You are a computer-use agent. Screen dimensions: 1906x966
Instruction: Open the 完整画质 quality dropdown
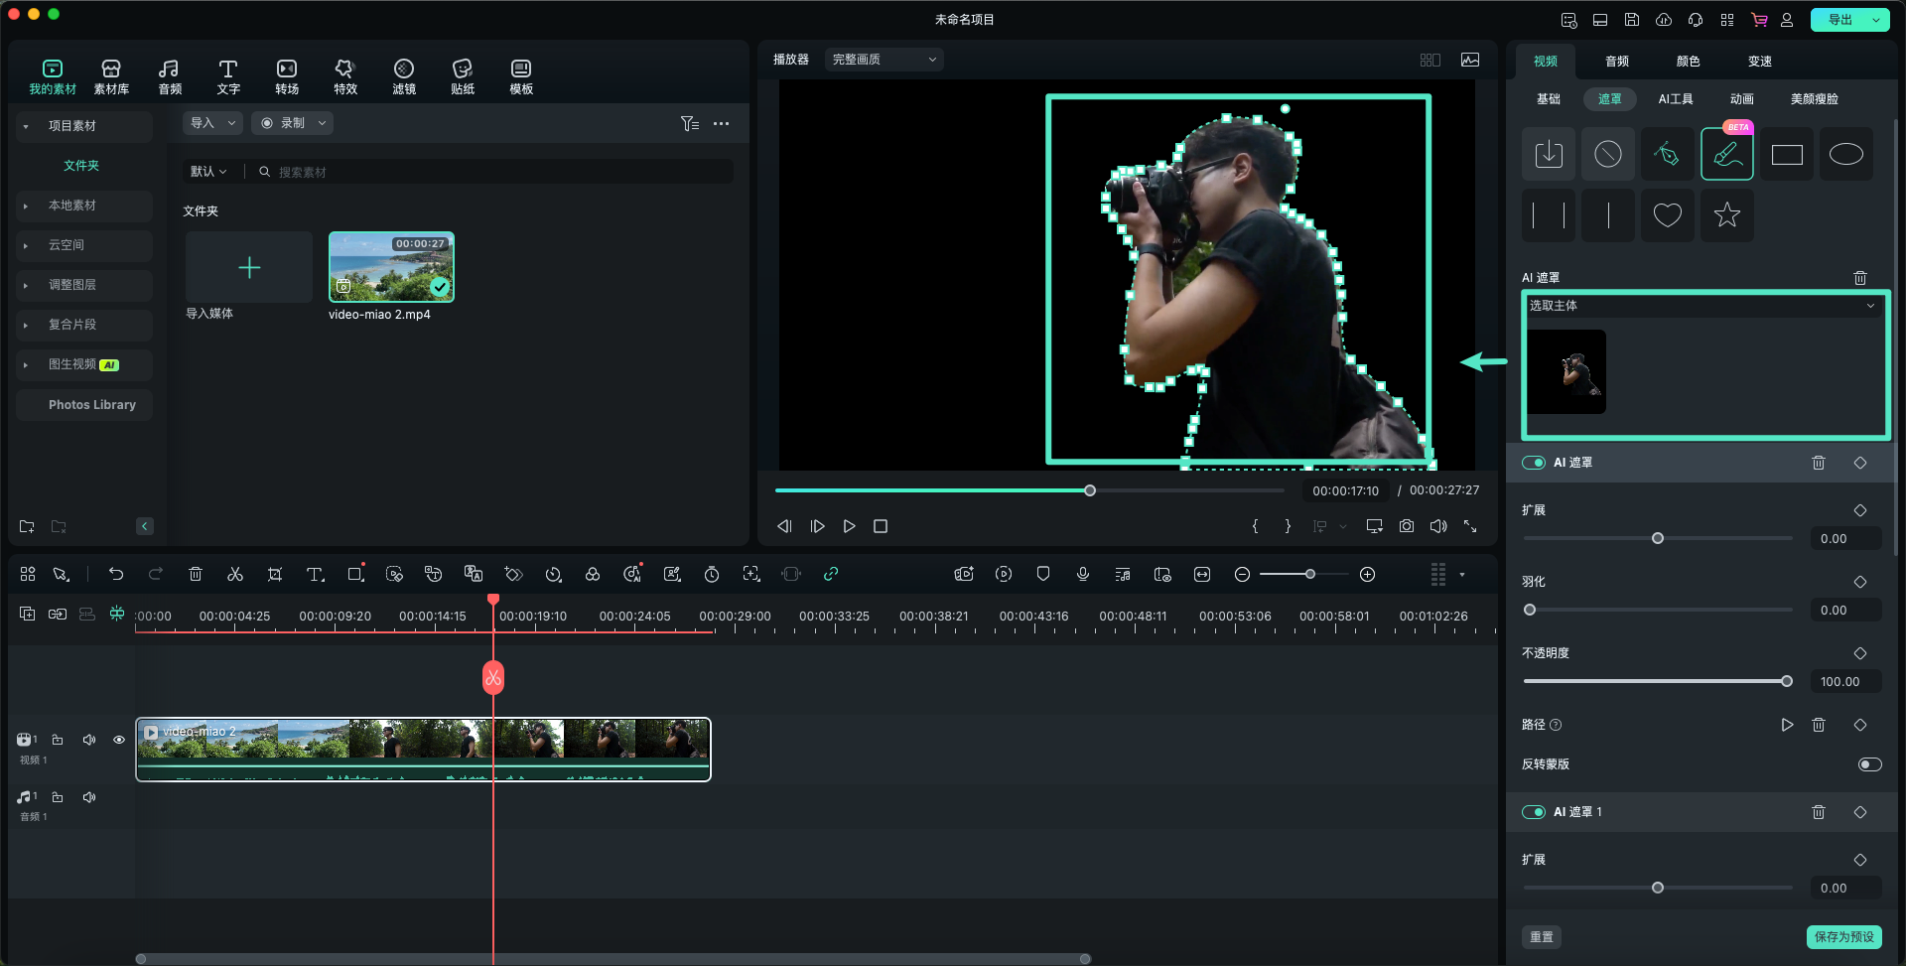tap(884, 60)
